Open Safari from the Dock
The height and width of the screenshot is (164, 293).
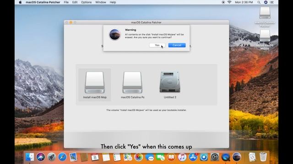point(62,157)
